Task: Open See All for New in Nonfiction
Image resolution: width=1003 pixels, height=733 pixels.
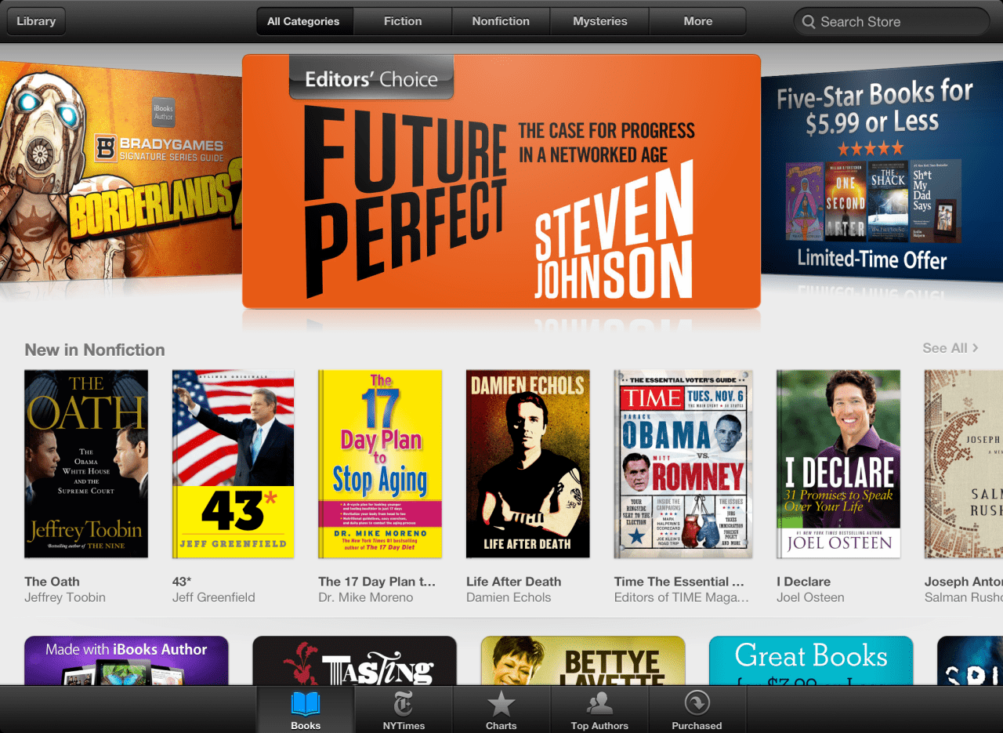Action: [x=950, y=348]
